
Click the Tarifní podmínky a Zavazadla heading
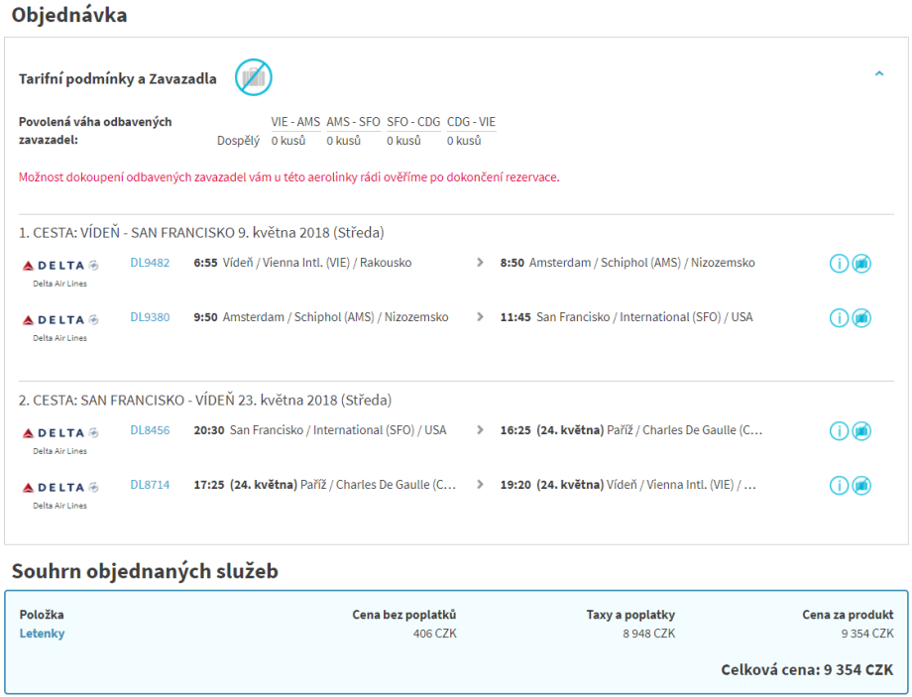[x=118, y=79]
